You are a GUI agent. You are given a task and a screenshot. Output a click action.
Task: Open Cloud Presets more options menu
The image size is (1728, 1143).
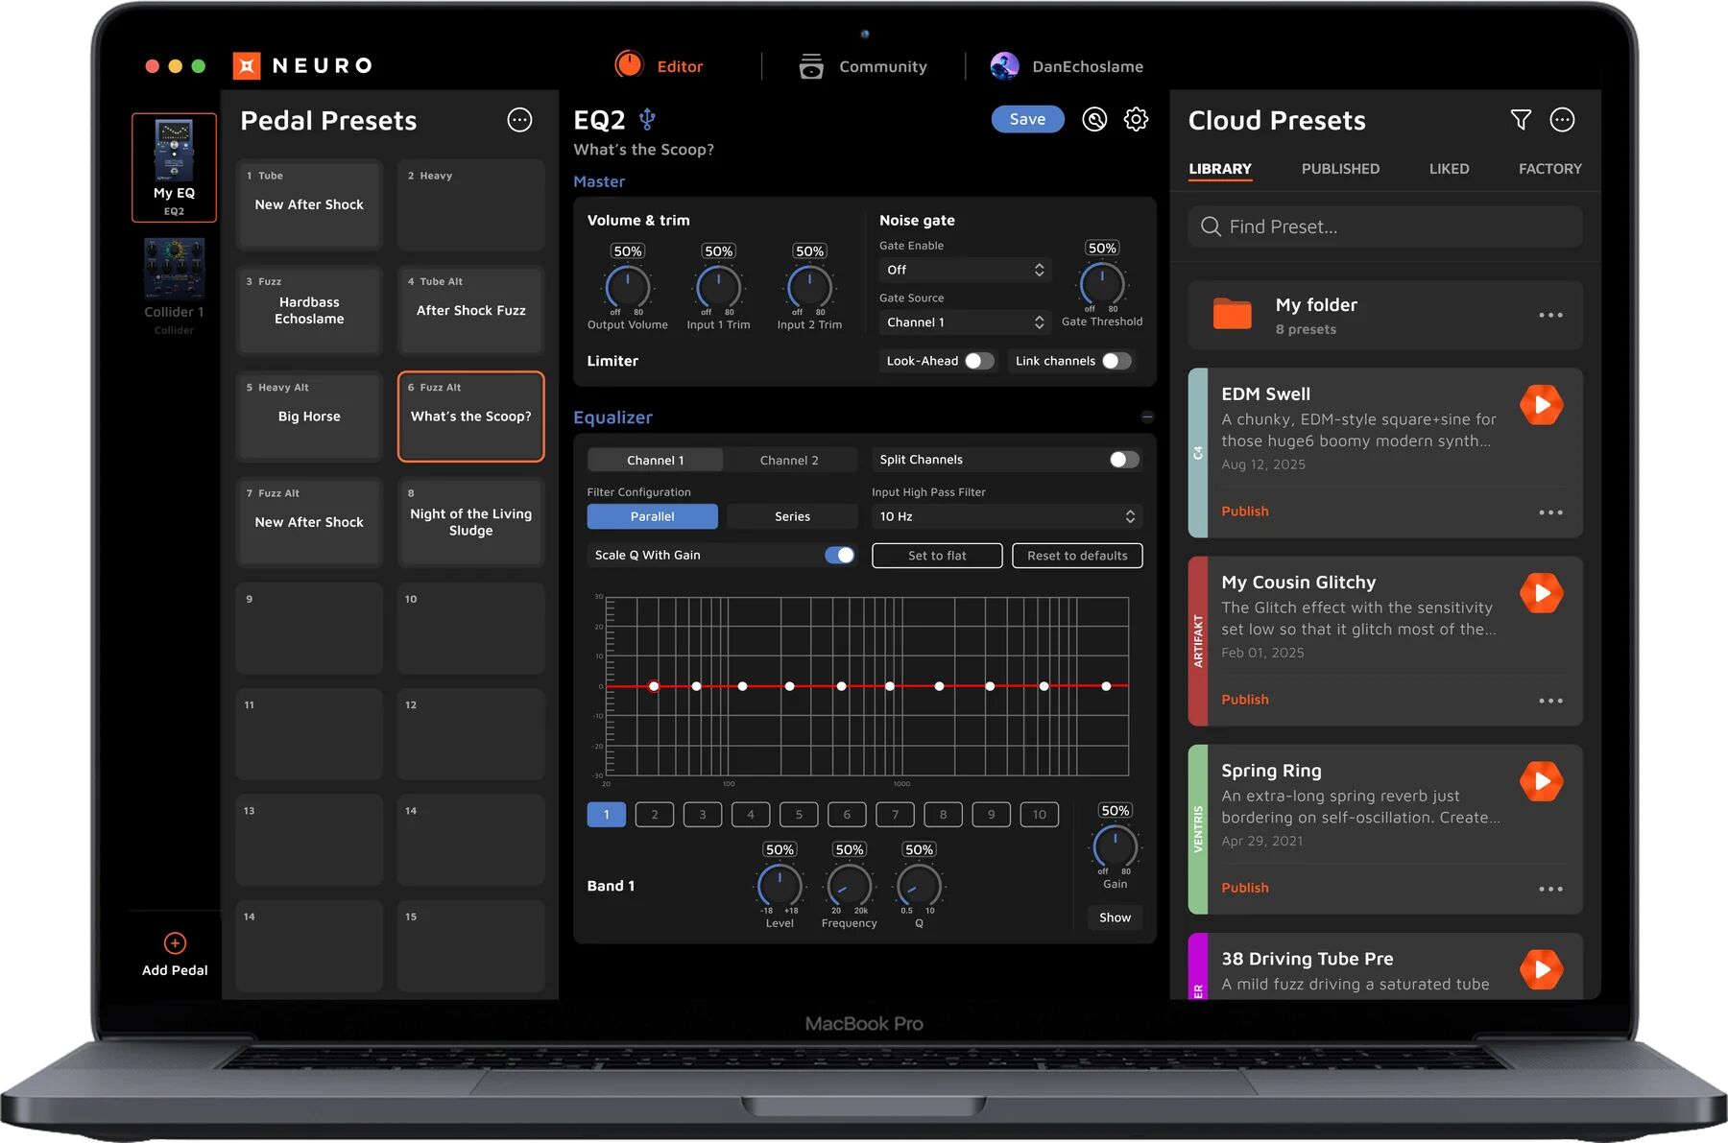[x=1563, y=120]
